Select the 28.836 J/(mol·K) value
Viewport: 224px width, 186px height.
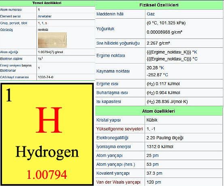172,102
